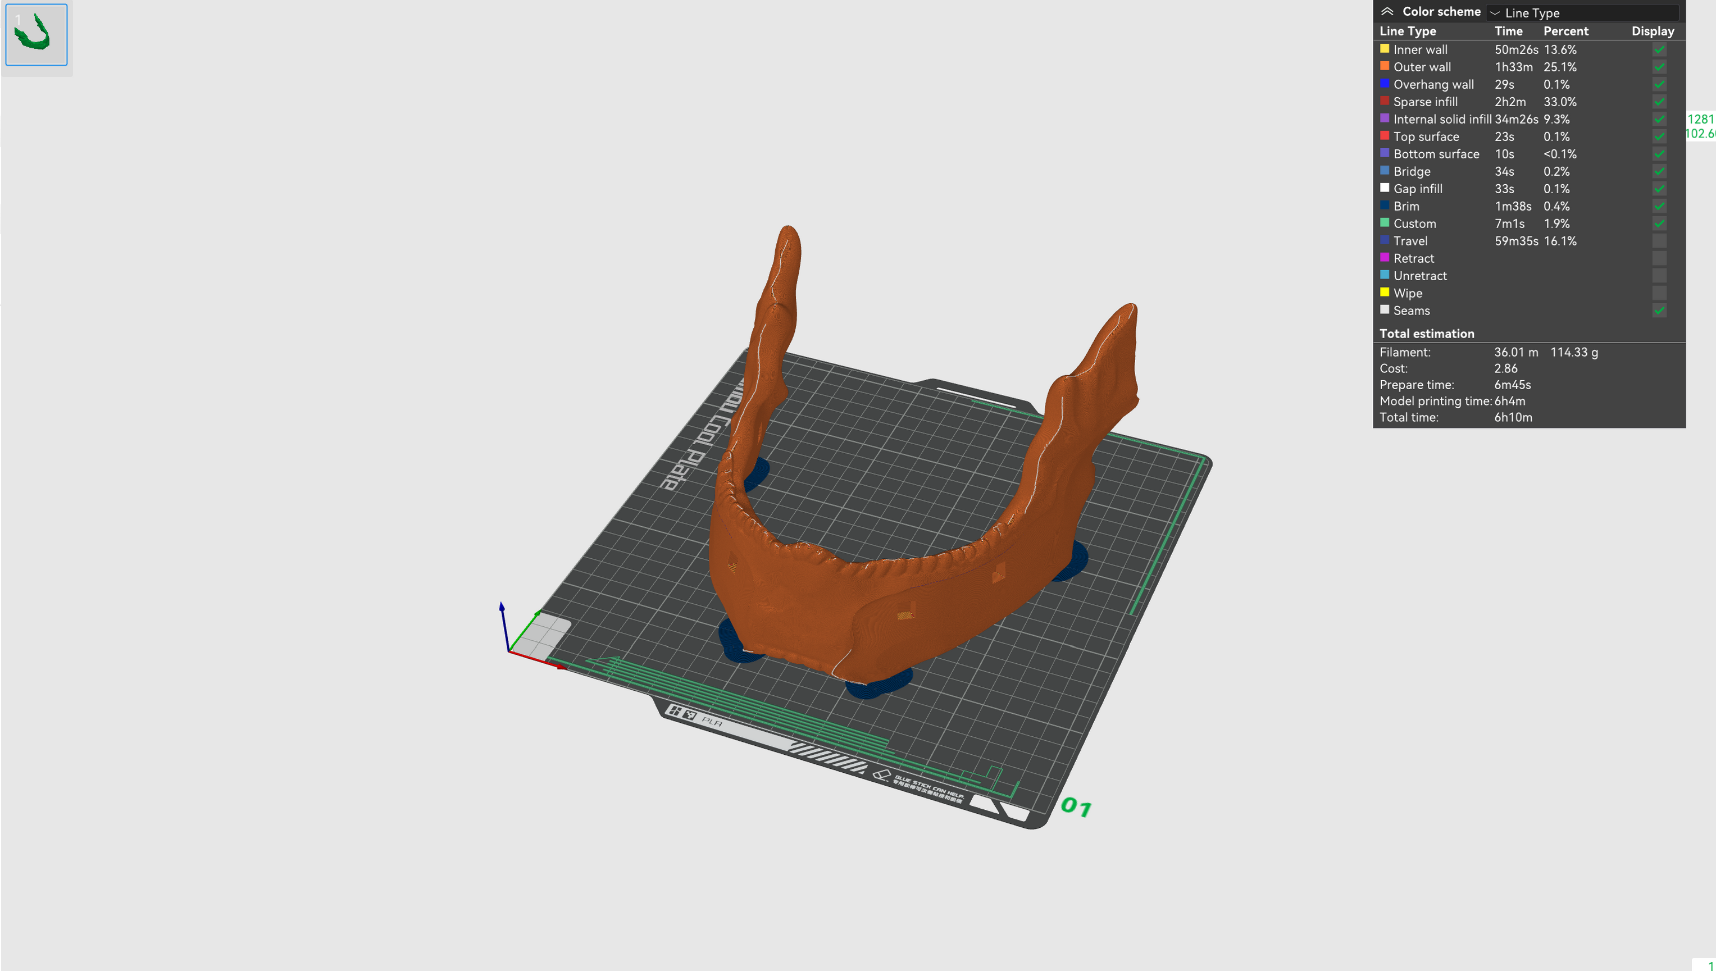Viewport: 1716px width, 971px height.
Task: Click the Top surface red color swatch
Action: [x=1386, y=136]
